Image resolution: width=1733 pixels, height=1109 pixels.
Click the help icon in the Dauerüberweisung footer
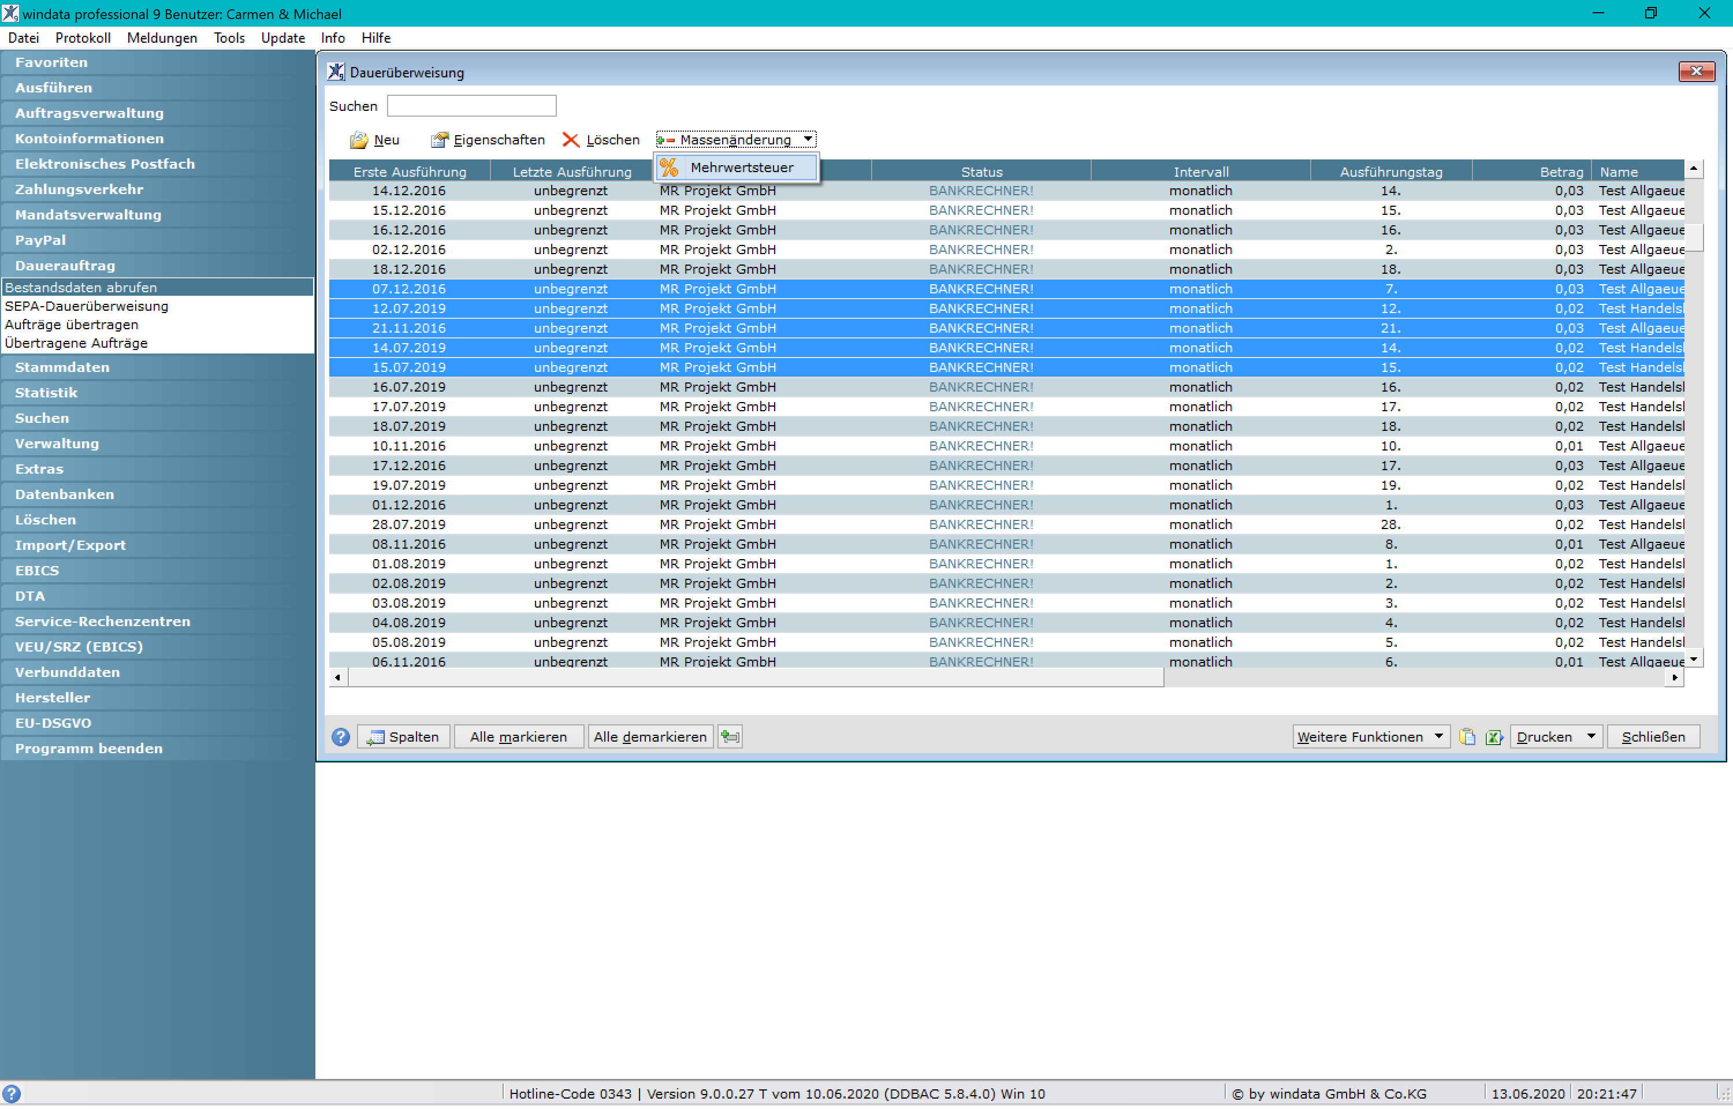click(x=341, y=736)
